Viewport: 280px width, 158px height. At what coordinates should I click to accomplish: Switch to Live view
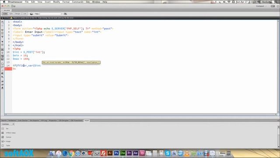pos(24,14)
